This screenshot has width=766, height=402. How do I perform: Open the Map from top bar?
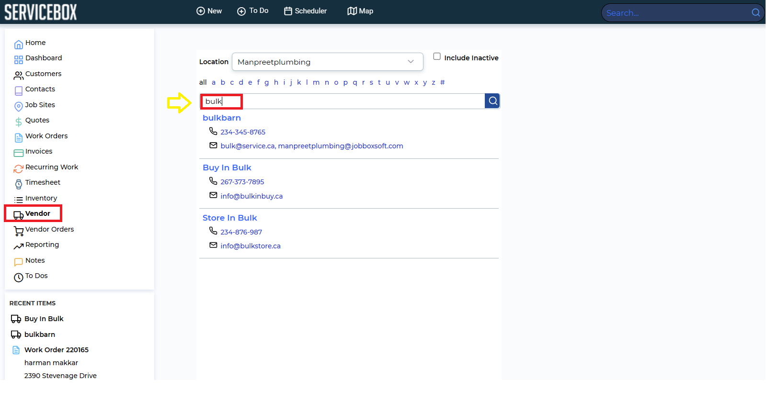pos(360,11)
